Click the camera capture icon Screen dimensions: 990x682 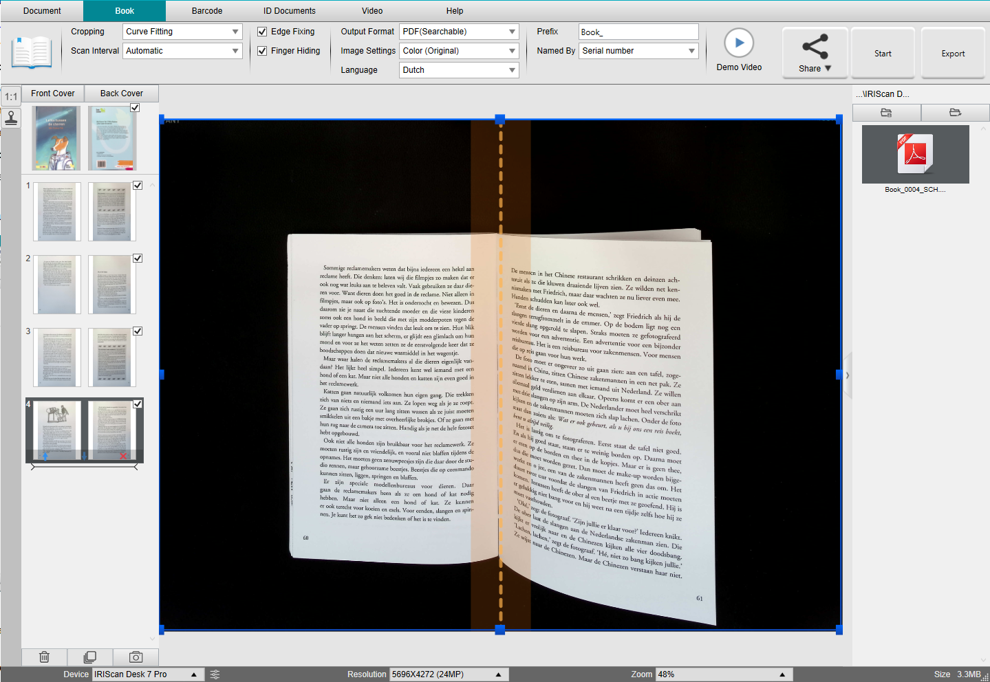pyautogui.click(x=136, y=657)
